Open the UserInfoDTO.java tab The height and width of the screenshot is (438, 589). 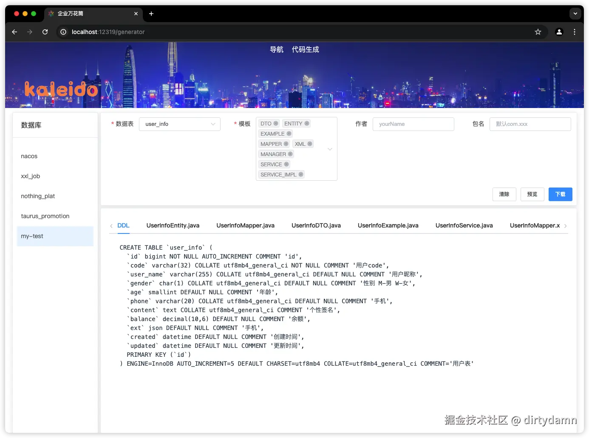point(316,225)
